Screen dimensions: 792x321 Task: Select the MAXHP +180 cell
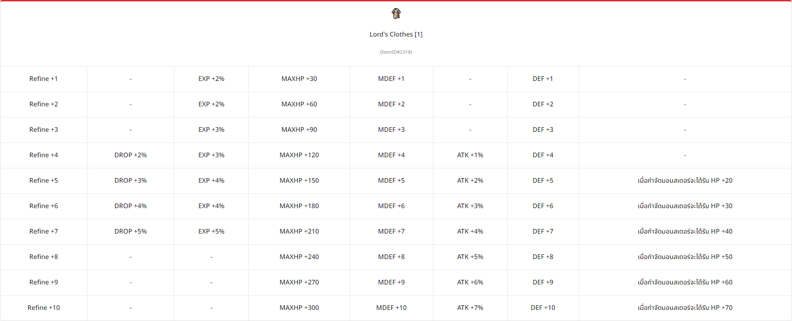click(299, 206)
